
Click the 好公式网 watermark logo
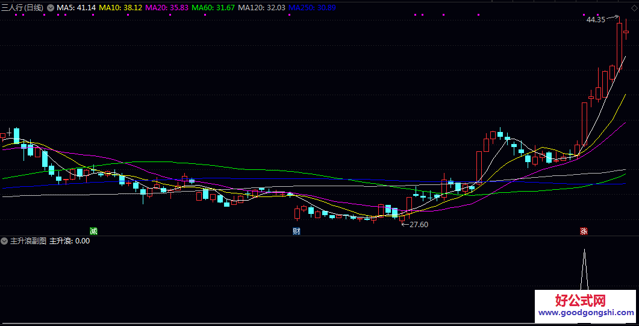(x=579, y=300)
